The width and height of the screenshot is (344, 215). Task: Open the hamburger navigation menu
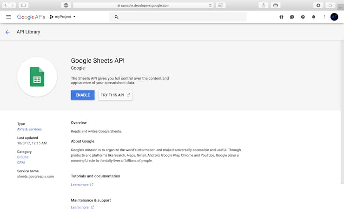[x=8, y=17]
